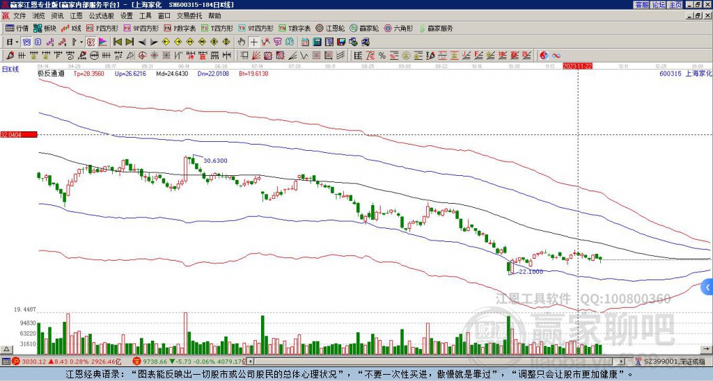Screen dimensions: 713x381
Task: Switch to the K线 candlestick chart
Action: pyautogui.click(x=71, y=28)
